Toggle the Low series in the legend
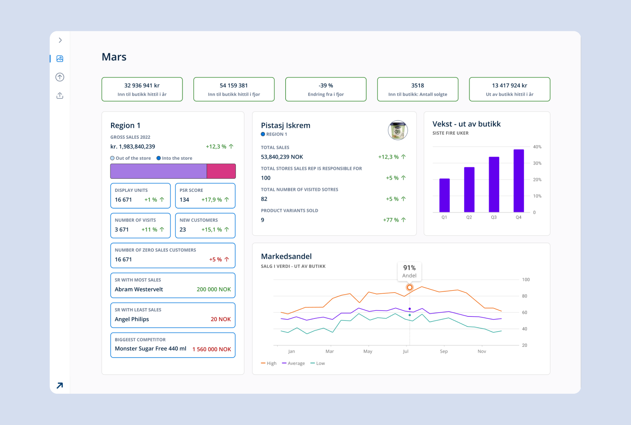The image size is (631, 425). click(317, 363)
